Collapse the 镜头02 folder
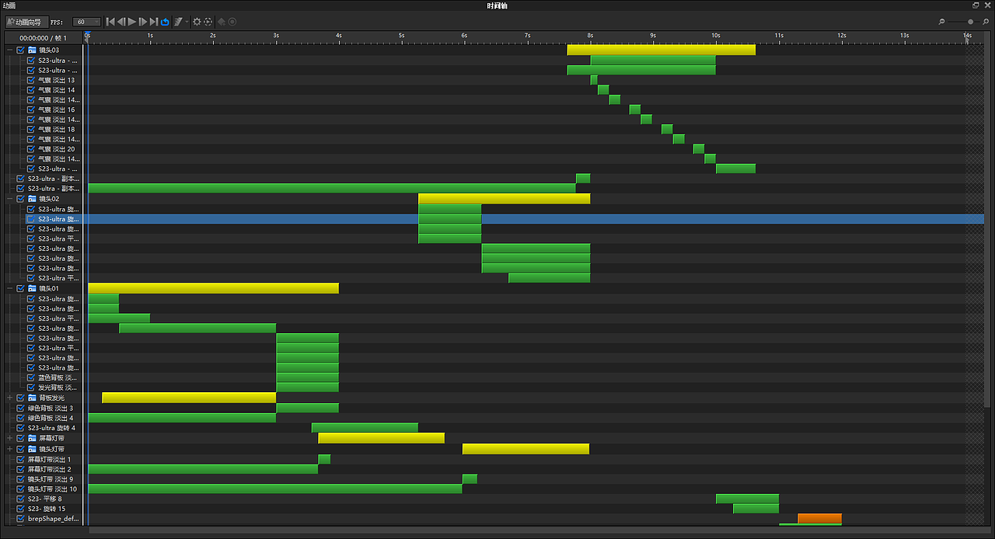 click(10, 199)
